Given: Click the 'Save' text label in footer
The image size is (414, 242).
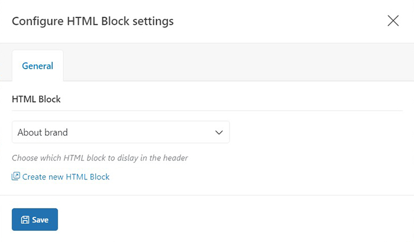Looking at the screenshot, I should click(40, 220).
